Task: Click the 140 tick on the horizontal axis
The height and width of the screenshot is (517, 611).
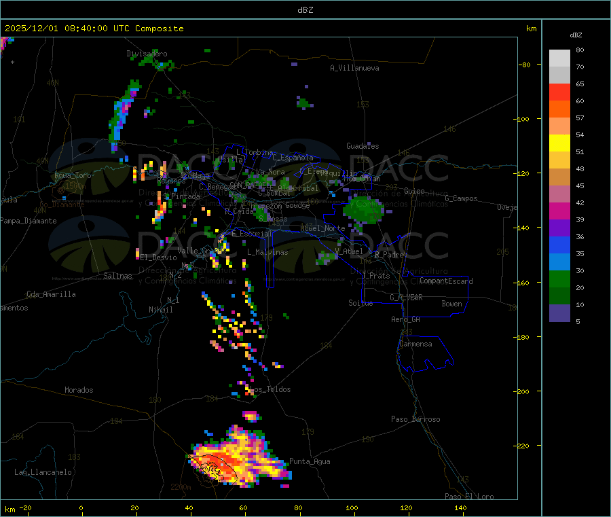Action: click(460, 507)
